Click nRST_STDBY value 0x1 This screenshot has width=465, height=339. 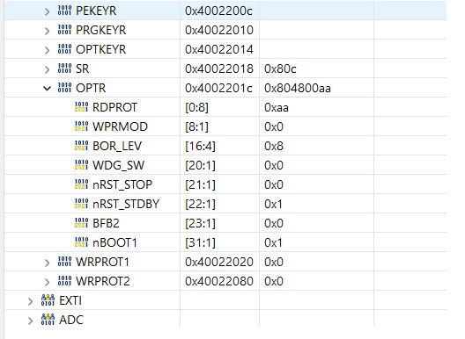(273, 204)
